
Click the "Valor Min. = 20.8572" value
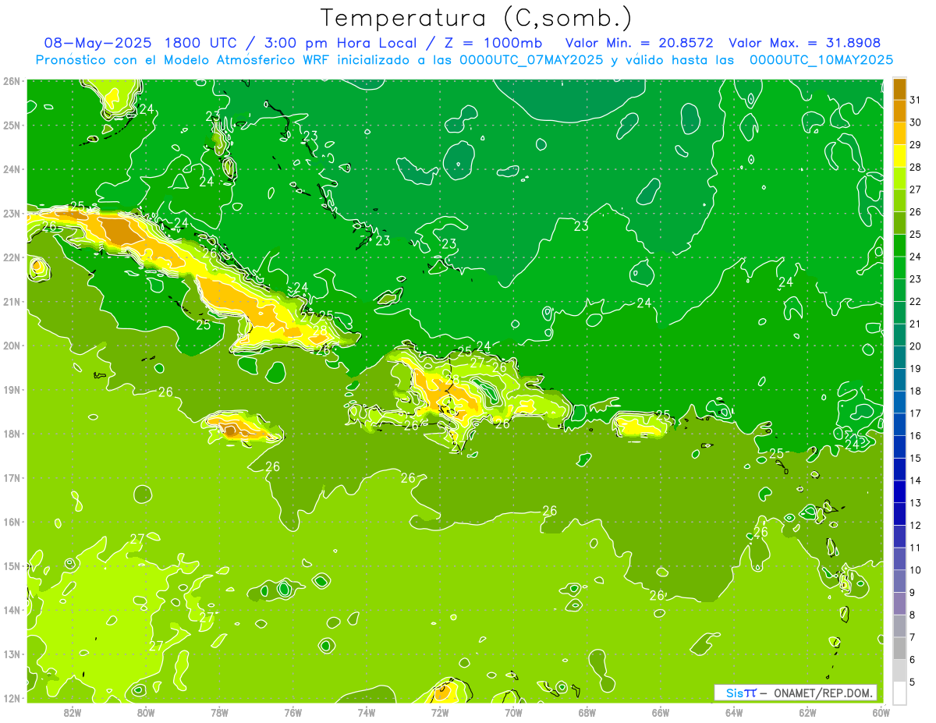[x=640, y=43]
